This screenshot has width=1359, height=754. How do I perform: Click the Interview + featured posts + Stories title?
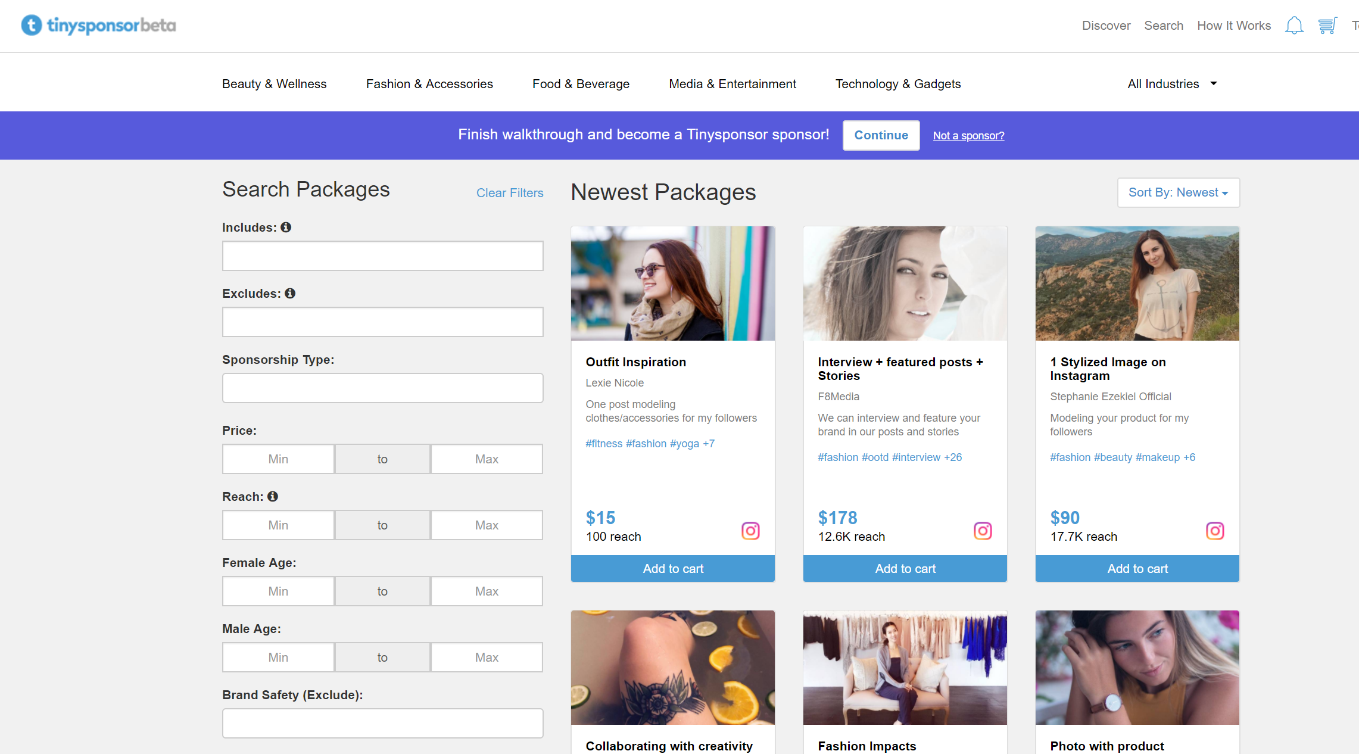pyautogui.click(x=900, y=369)
